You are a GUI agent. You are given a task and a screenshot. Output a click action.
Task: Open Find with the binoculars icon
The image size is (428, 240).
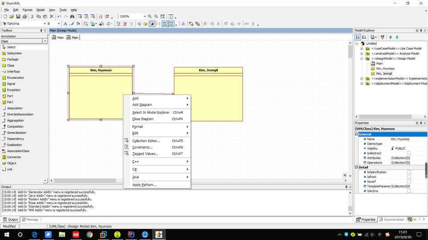click(72, 16)
